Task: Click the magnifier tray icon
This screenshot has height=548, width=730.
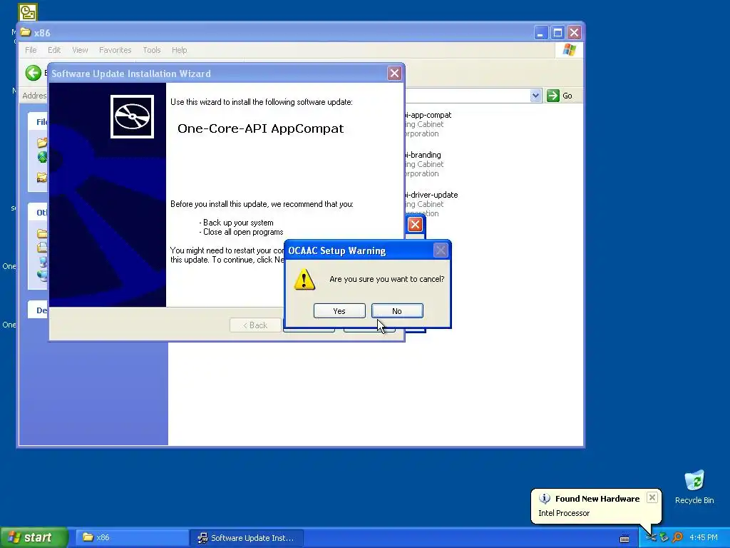Action: click(678, 538)
